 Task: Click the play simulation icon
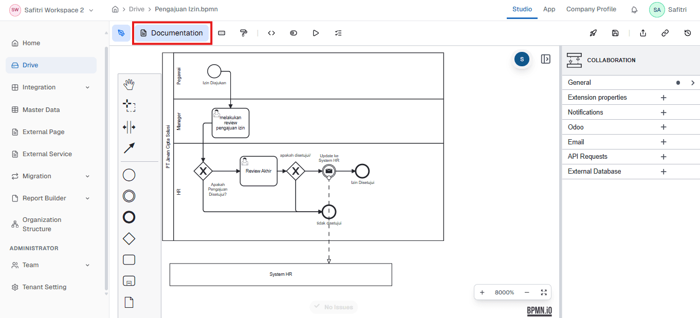pos(316,33)
